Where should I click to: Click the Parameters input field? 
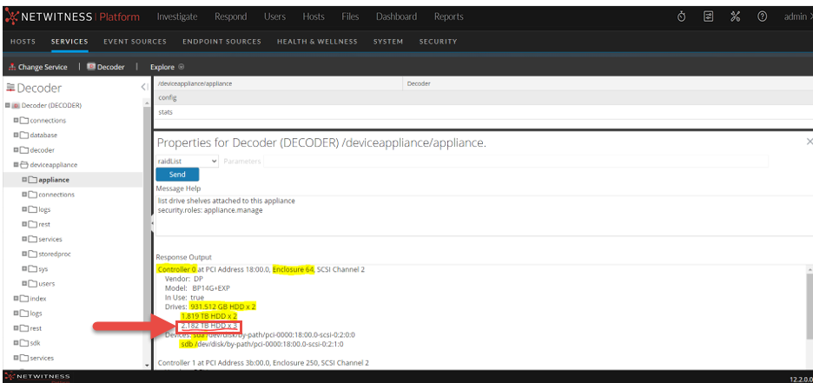point(516,162)
